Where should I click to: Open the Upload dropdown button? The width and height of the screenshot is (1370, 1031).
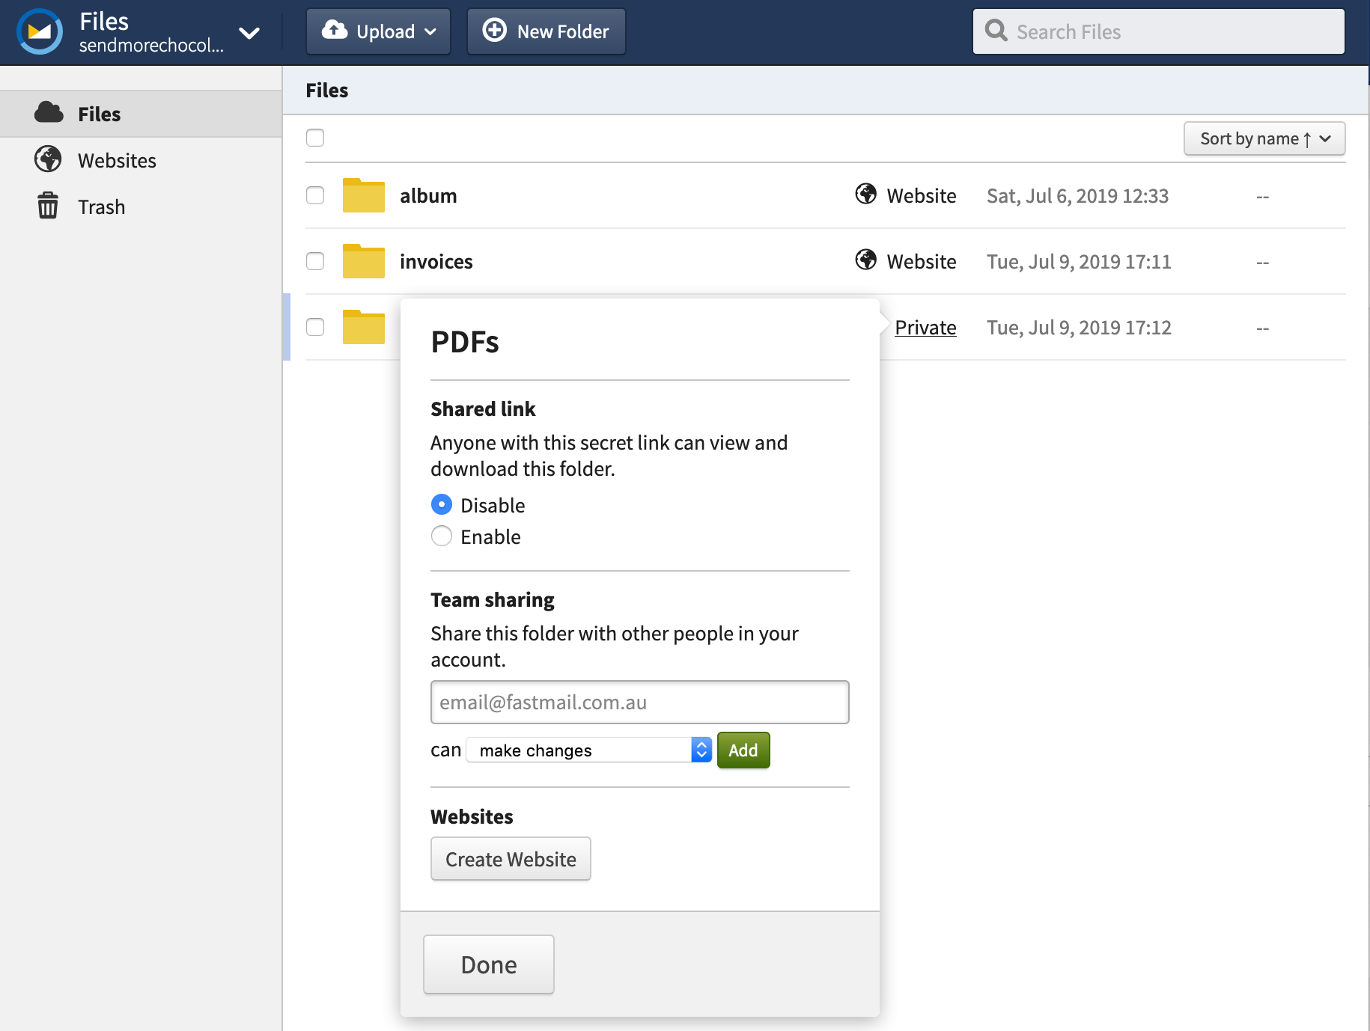pyautogui.click(x=378, y=31)
